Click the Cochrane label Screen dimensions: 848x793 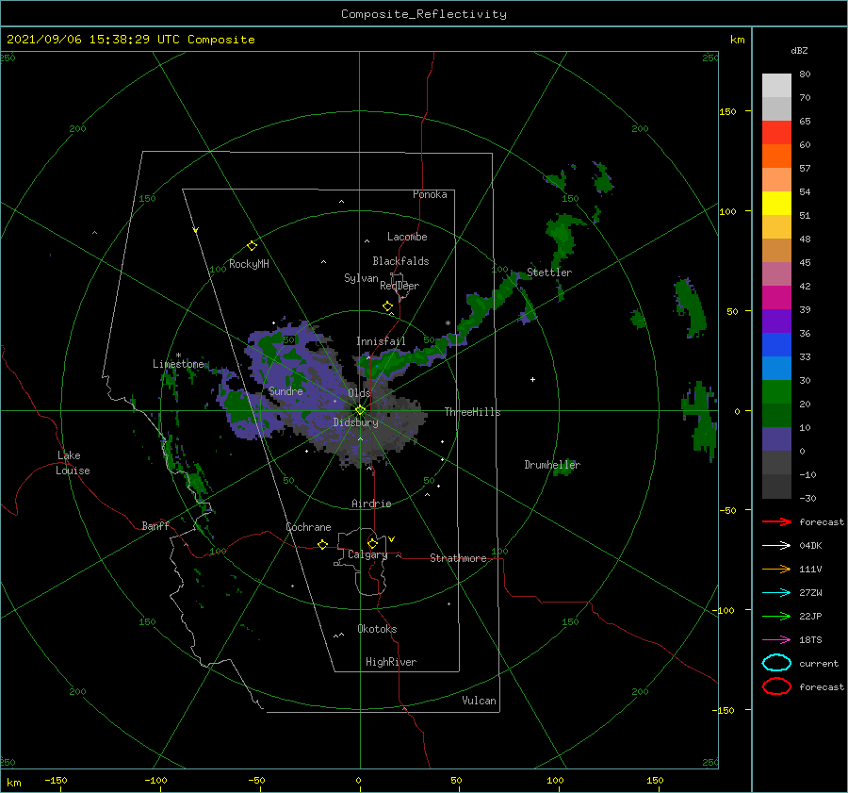pos(308,527)
